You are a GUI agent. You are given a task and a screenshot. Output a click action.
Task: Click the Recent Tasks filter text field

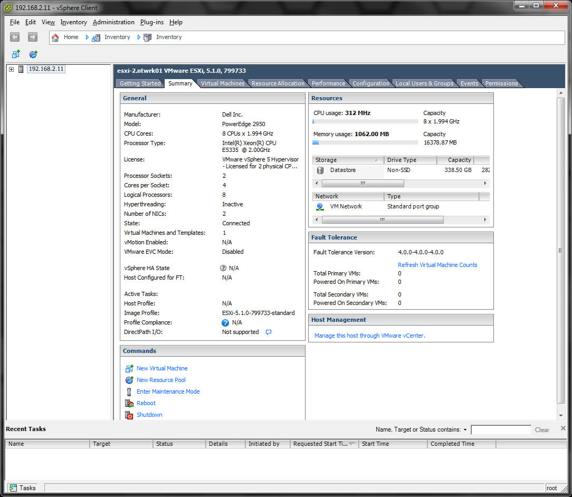pos(501,430)
